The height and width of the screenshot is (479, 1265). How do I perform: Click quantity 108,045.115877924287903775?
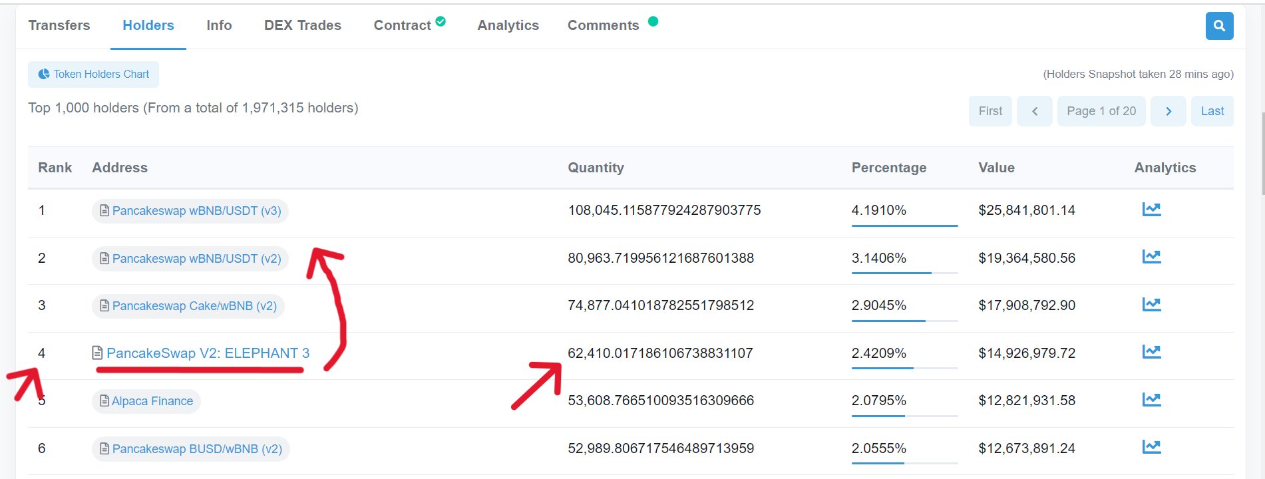coord(664,210)
